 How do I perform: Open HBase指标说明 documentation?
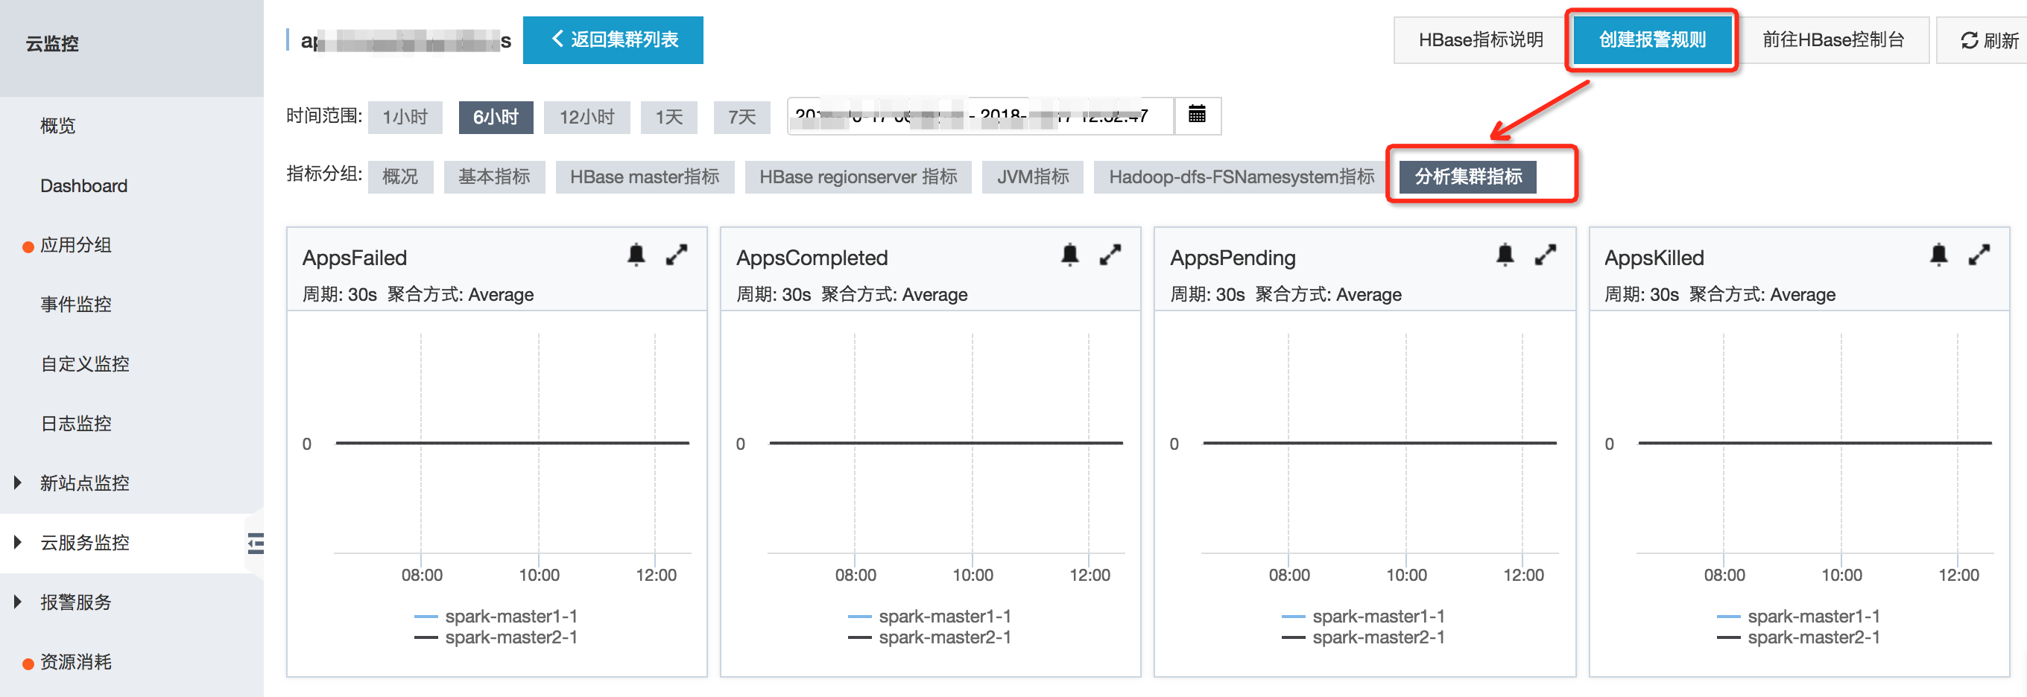[x=1480, y=40]
